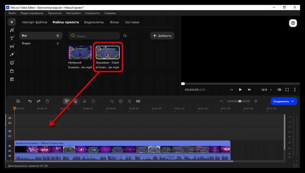Select the blade Cut tool on timeline toolbar

tap(84, 101)
